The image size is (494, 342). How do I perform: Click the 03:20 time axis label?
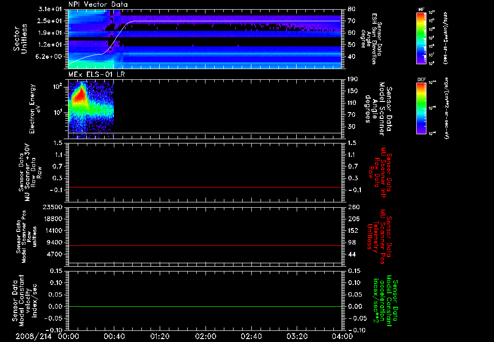coord(297,336)
